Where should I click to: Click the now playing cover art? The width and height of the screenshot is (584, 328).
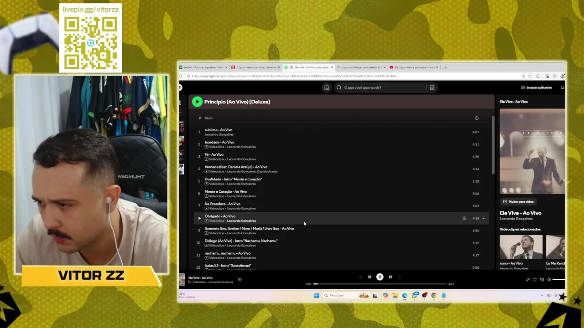pos(532,151)
